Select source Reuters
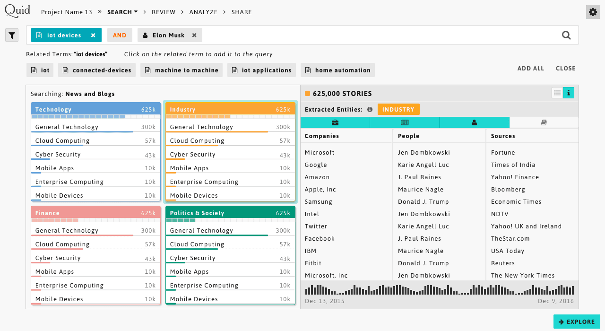 tap(503, 263)
